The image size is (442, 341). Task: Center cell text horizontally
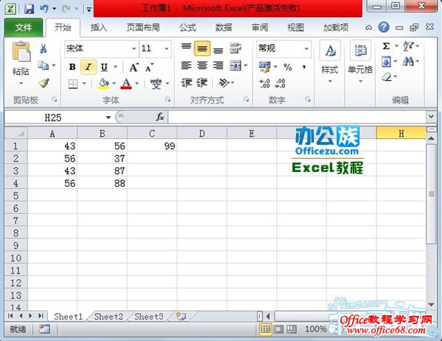click(202, 66)
